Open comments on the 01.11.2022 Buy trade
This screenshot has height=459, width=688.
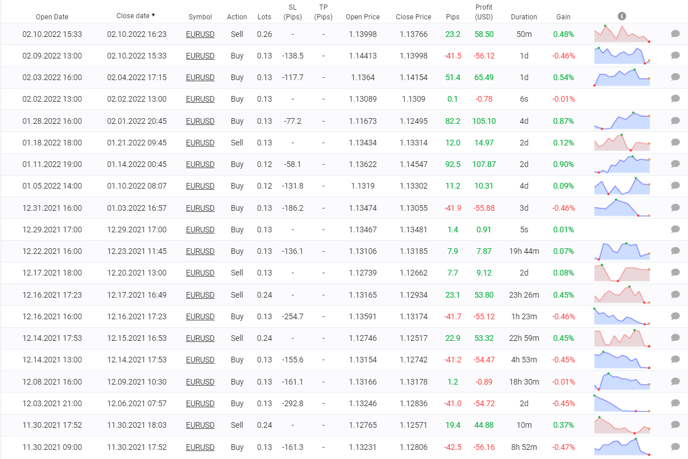coord(675,164)
